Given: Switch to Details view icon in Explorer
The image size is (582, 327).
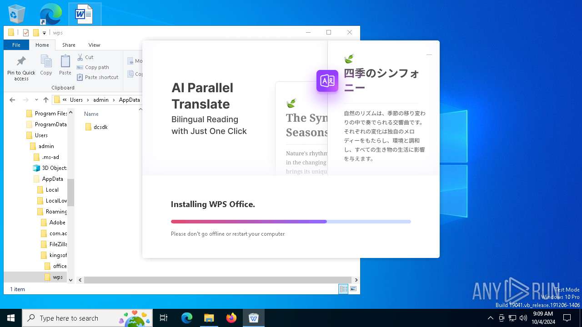Looking at the screenshot, I should click(343, 289).
